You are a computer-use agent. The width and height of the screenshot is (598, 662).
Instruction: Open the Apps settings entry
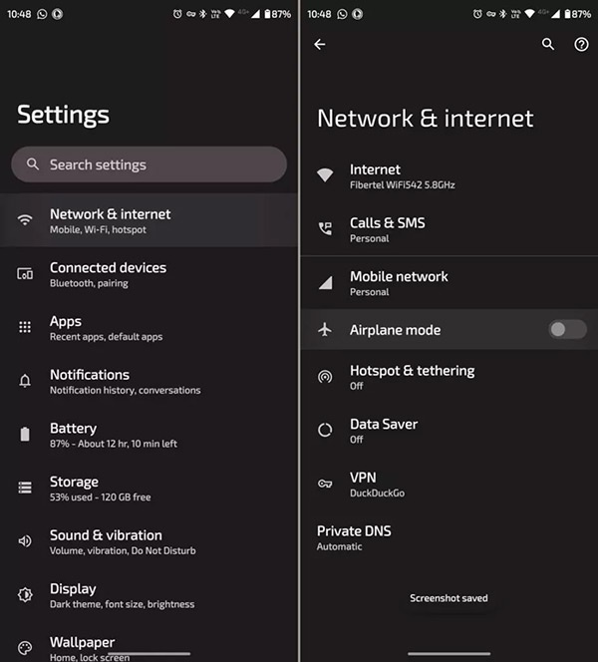coord(106,328)
